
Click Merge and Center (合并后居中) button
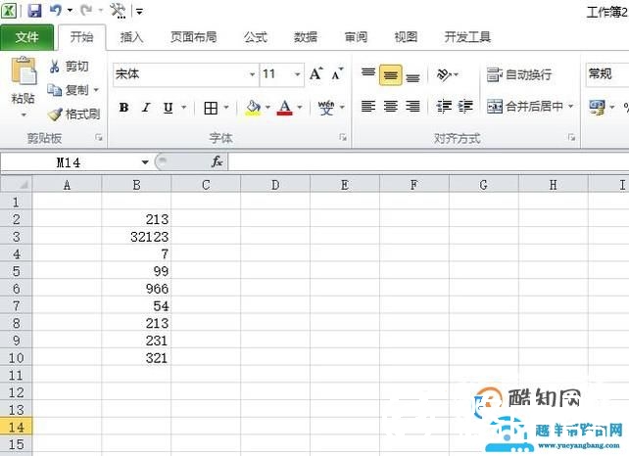[x=525, y=107]
